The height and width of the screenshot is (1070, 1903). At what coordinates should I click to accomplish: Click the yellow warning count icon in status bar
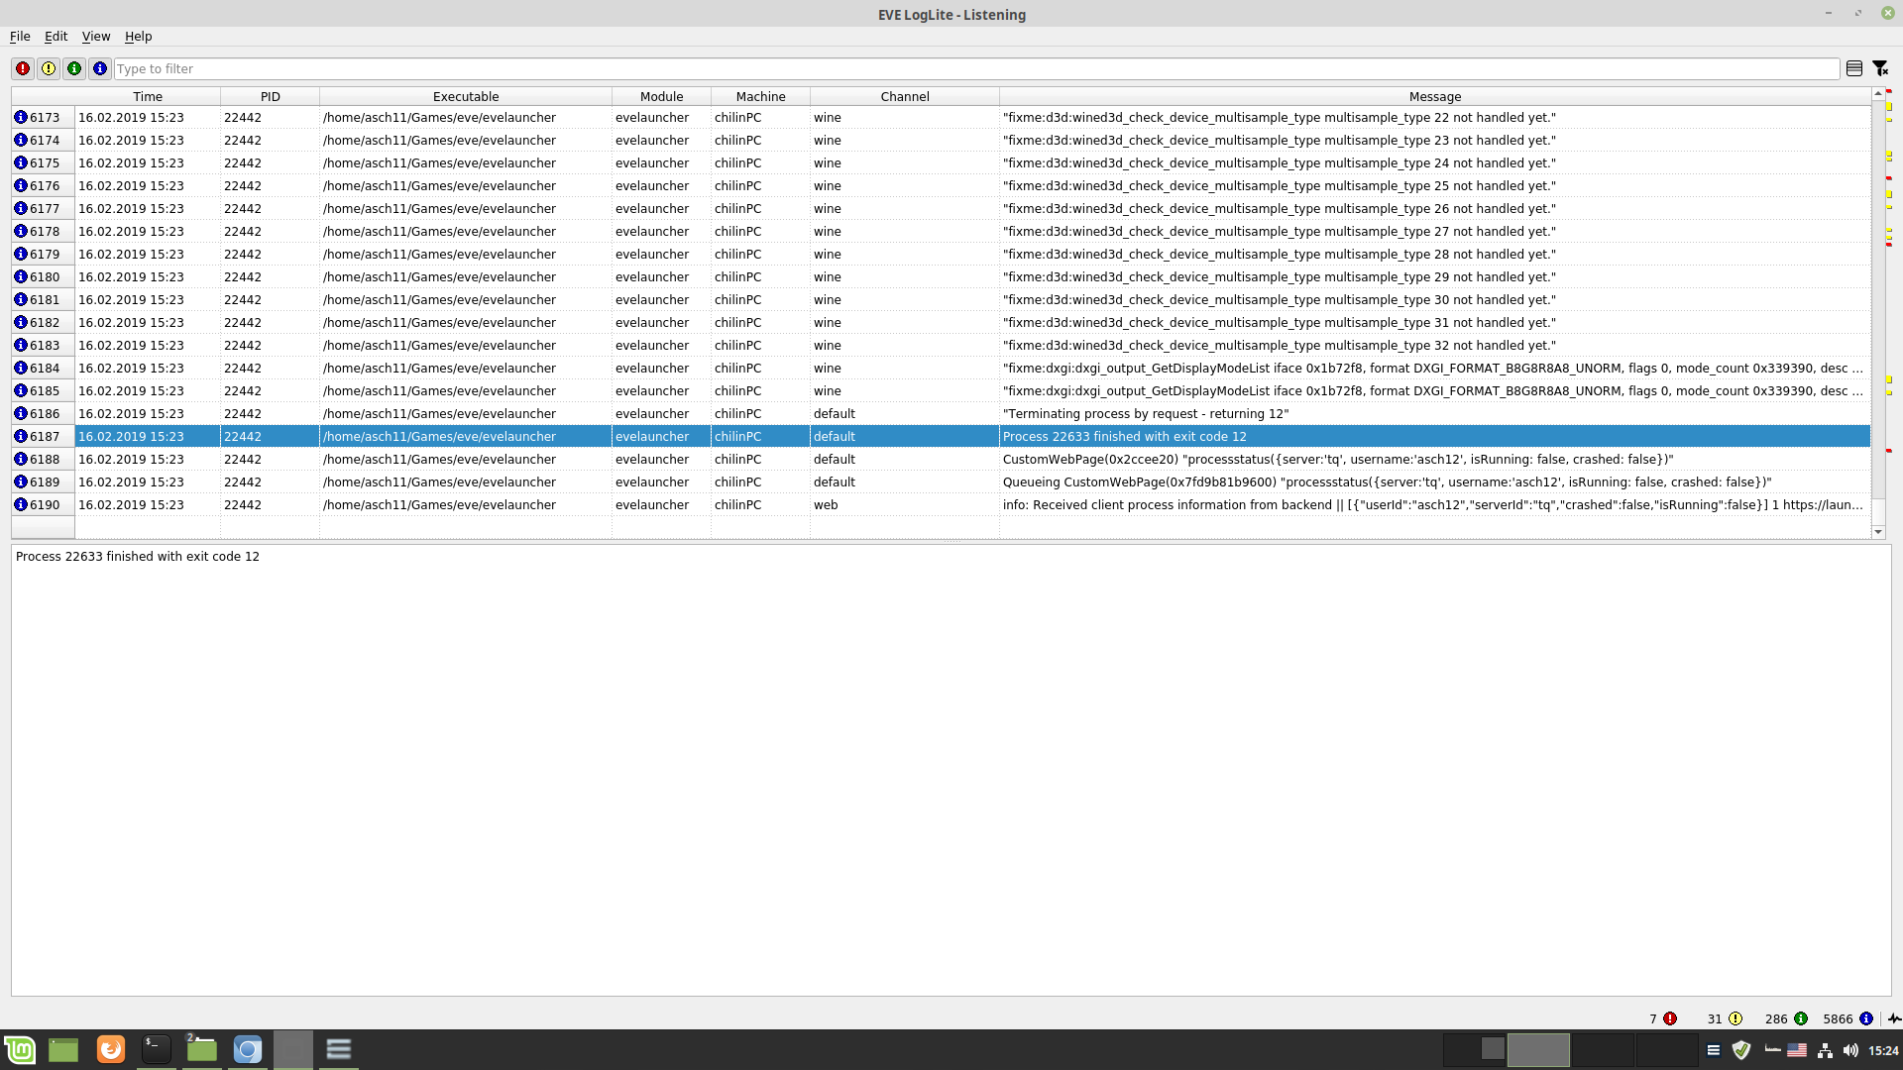(x=1735, y=1018)
